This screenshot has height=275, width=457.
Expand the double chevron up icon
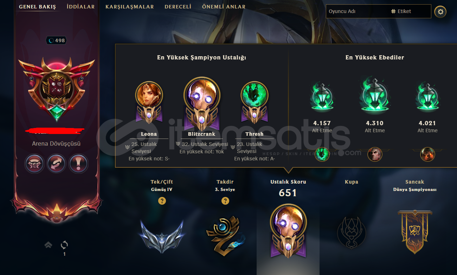[49, 245]
